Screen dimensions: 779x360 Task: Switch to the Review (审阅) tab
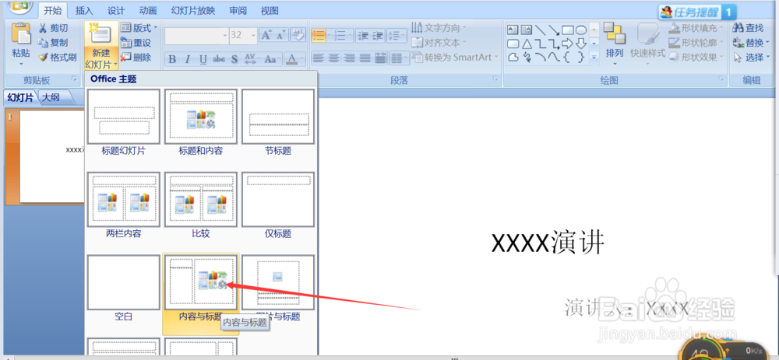click(238, 10)
